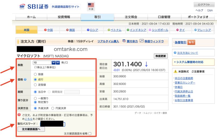This screenshot has width=217, height=140.
Task: Click the リアルタイム購入 link
Action: click(108, 41)
